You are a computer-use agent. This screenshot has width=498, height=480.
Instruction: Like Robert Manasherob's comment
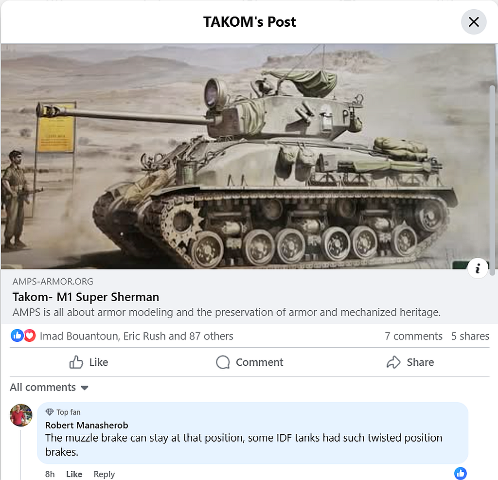74,474
